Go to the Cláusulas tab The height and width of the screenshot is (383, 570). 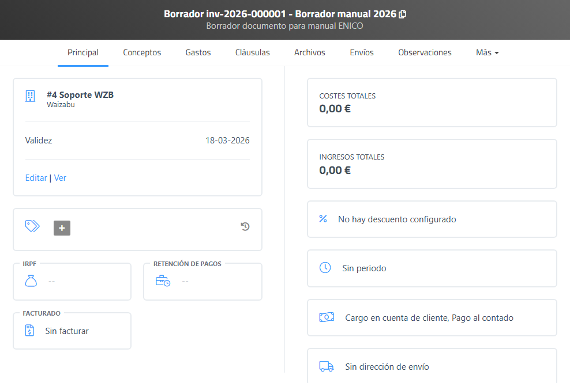click(x=252, y=52)
